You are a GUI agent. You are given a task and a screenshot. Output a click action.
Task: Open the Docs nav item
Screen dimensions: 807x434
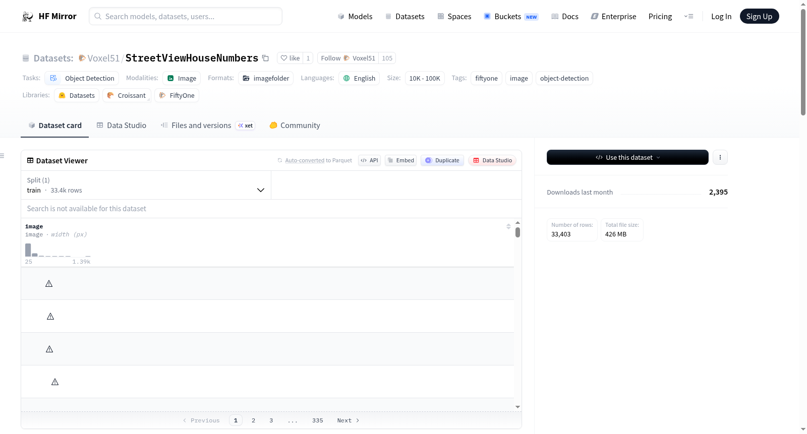[565, 17]
